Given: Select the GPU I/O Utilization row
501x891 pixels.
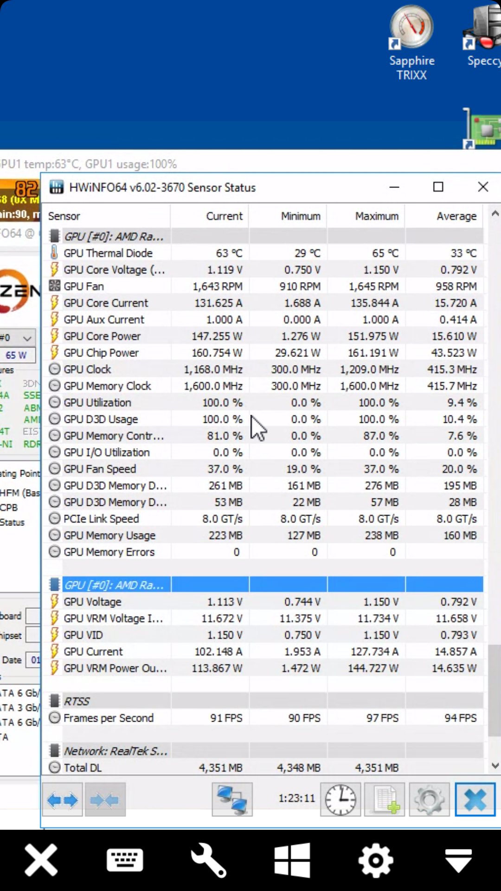Looking at the screenshot, I should coord(263,452).
